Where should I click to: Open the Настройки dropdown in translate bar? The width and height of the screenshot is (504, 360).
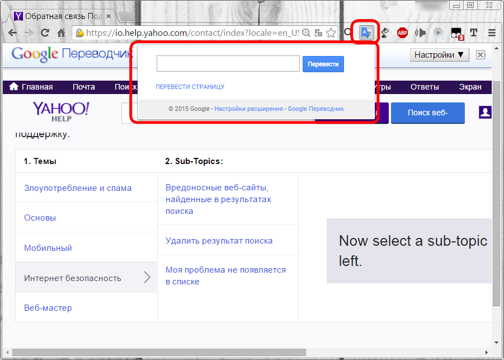point(440,55)
